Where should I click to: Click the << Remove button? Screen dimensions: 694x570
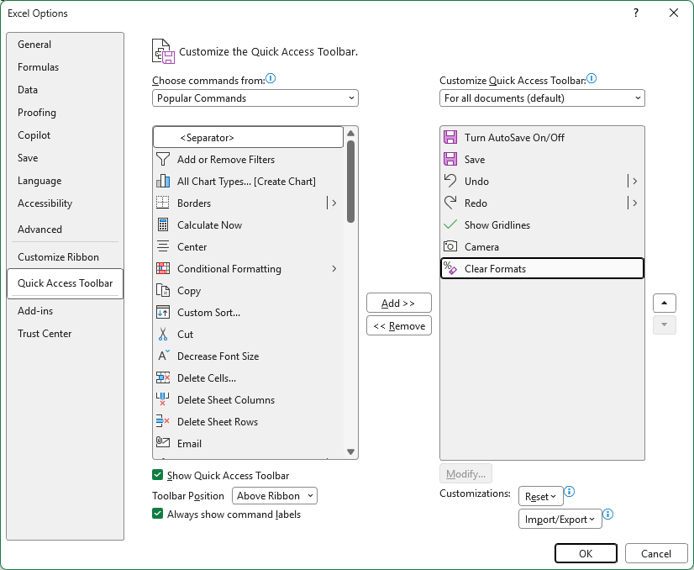pyautogui.click(x=399, y=325)
